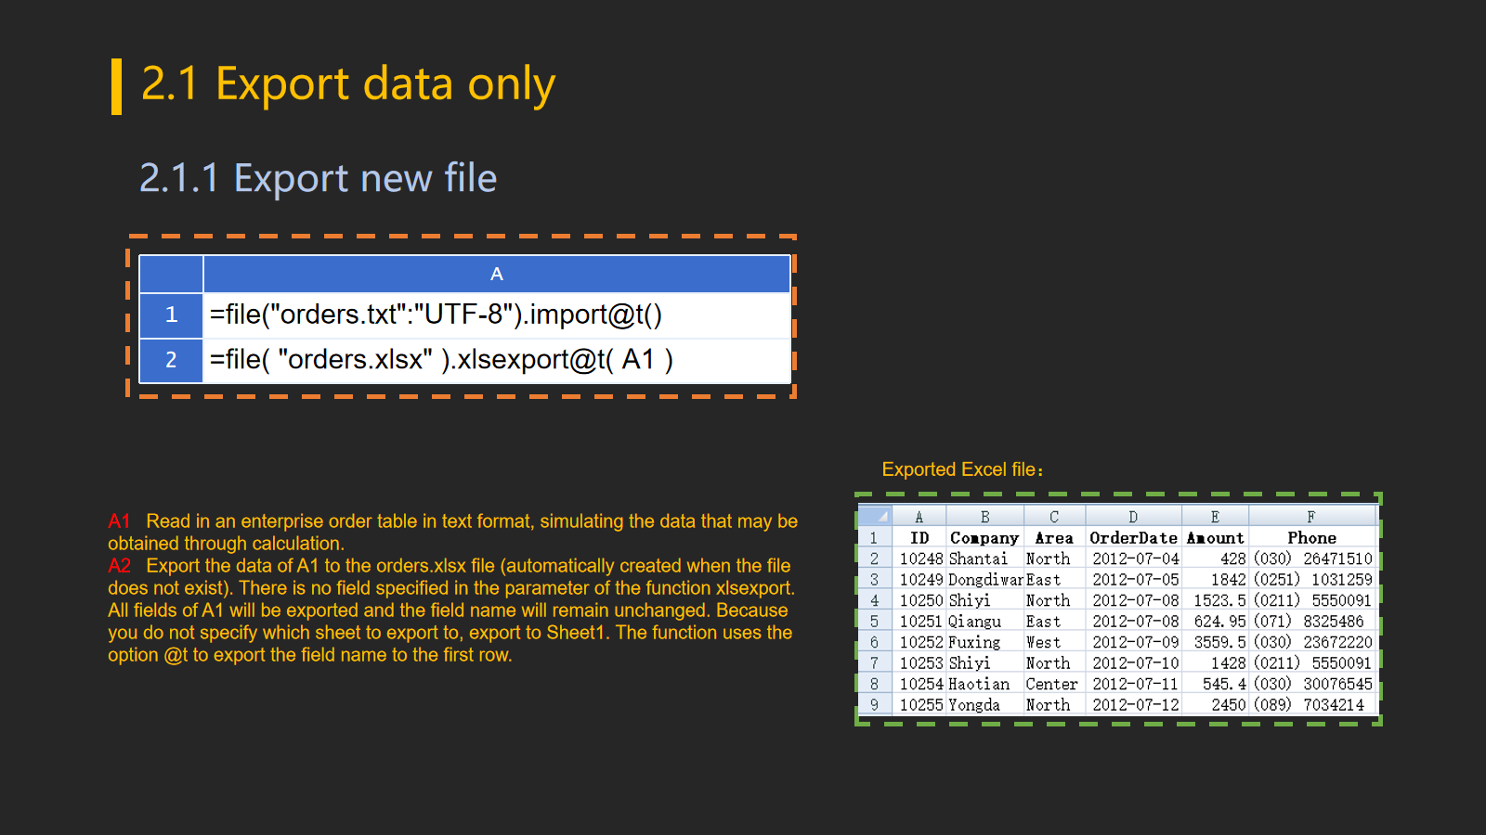This screenshot has width=1486, height=835.
Task: Click the blank corner cell of the code grid
Action: point(171,274)
